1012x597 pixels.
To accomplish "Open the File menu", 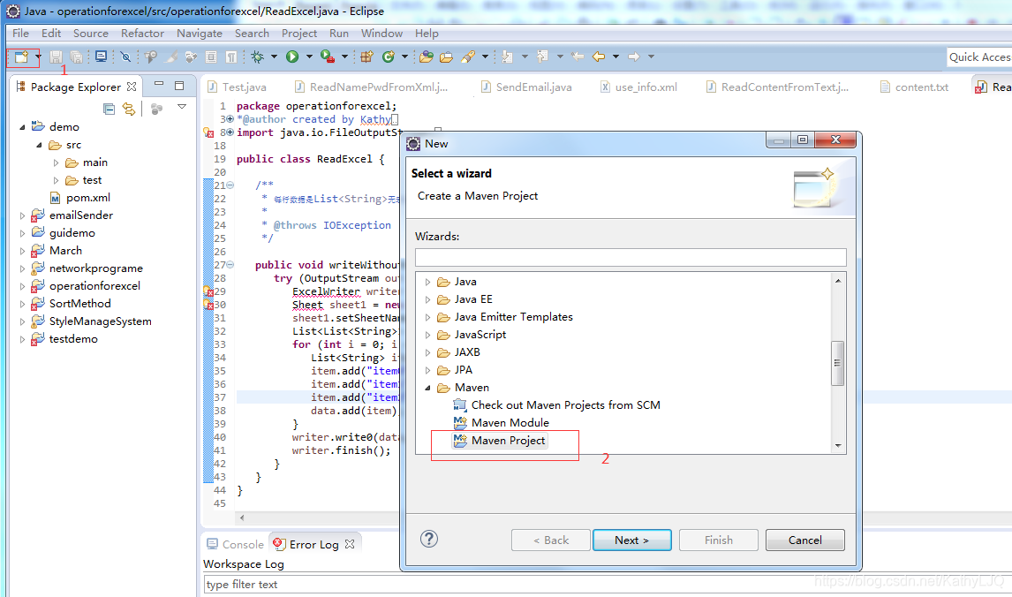I will (20, 33).
